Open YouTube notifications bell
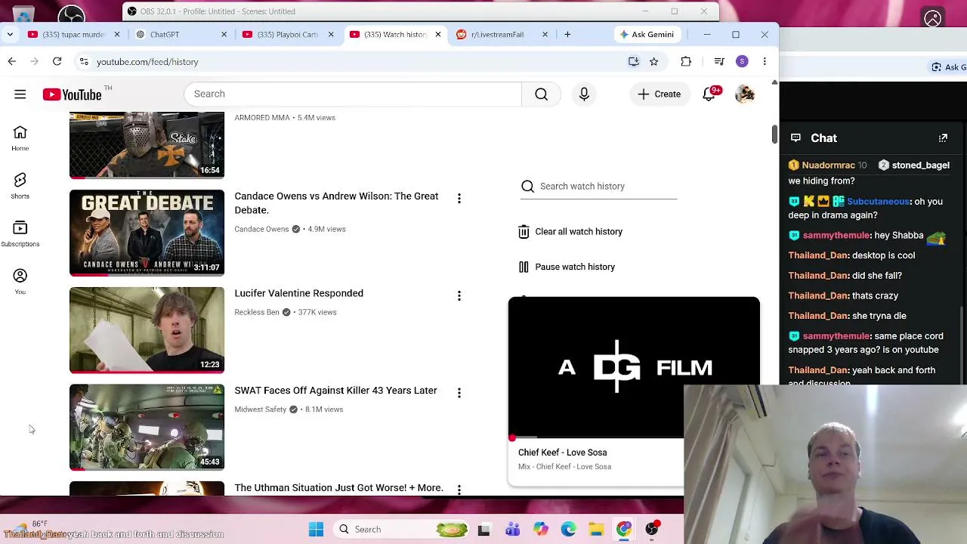 tap(709, 94)
